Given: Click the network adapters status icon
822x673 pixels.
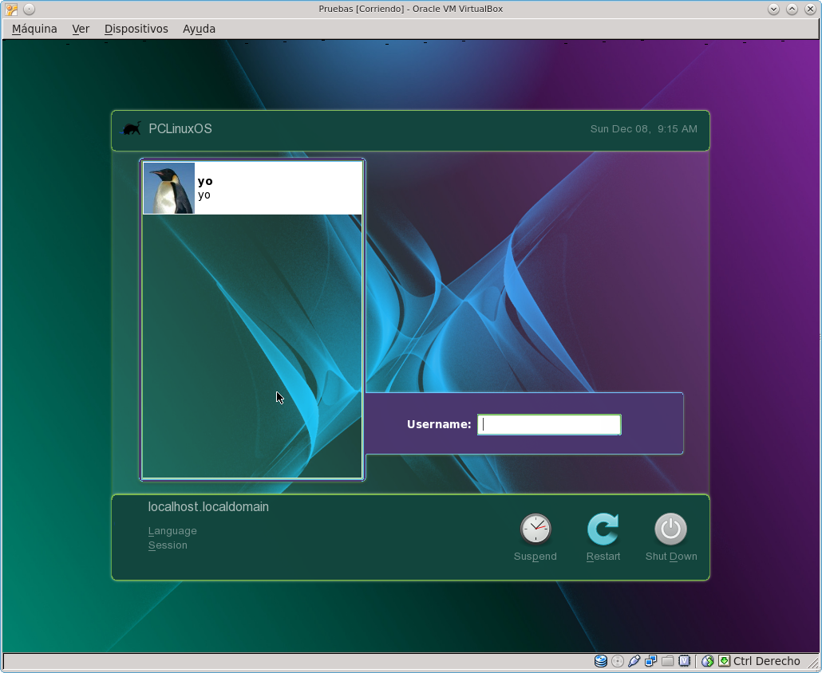Looking at the screenshot, I should 651,661.
